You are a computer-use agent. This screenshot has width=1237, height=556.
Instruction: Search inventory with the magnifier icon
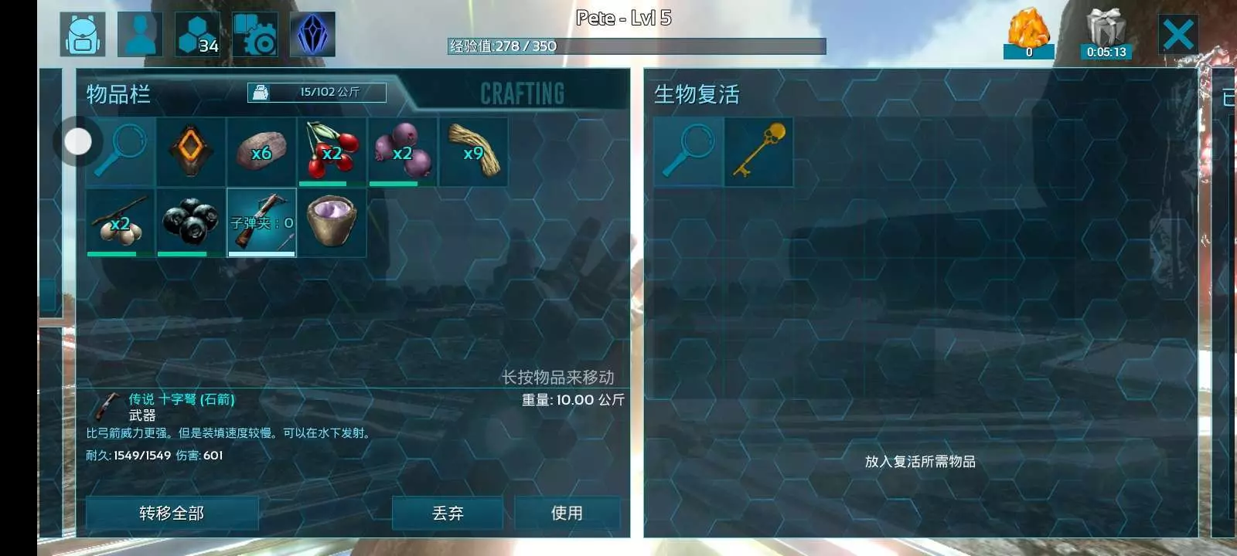[121, 151]
